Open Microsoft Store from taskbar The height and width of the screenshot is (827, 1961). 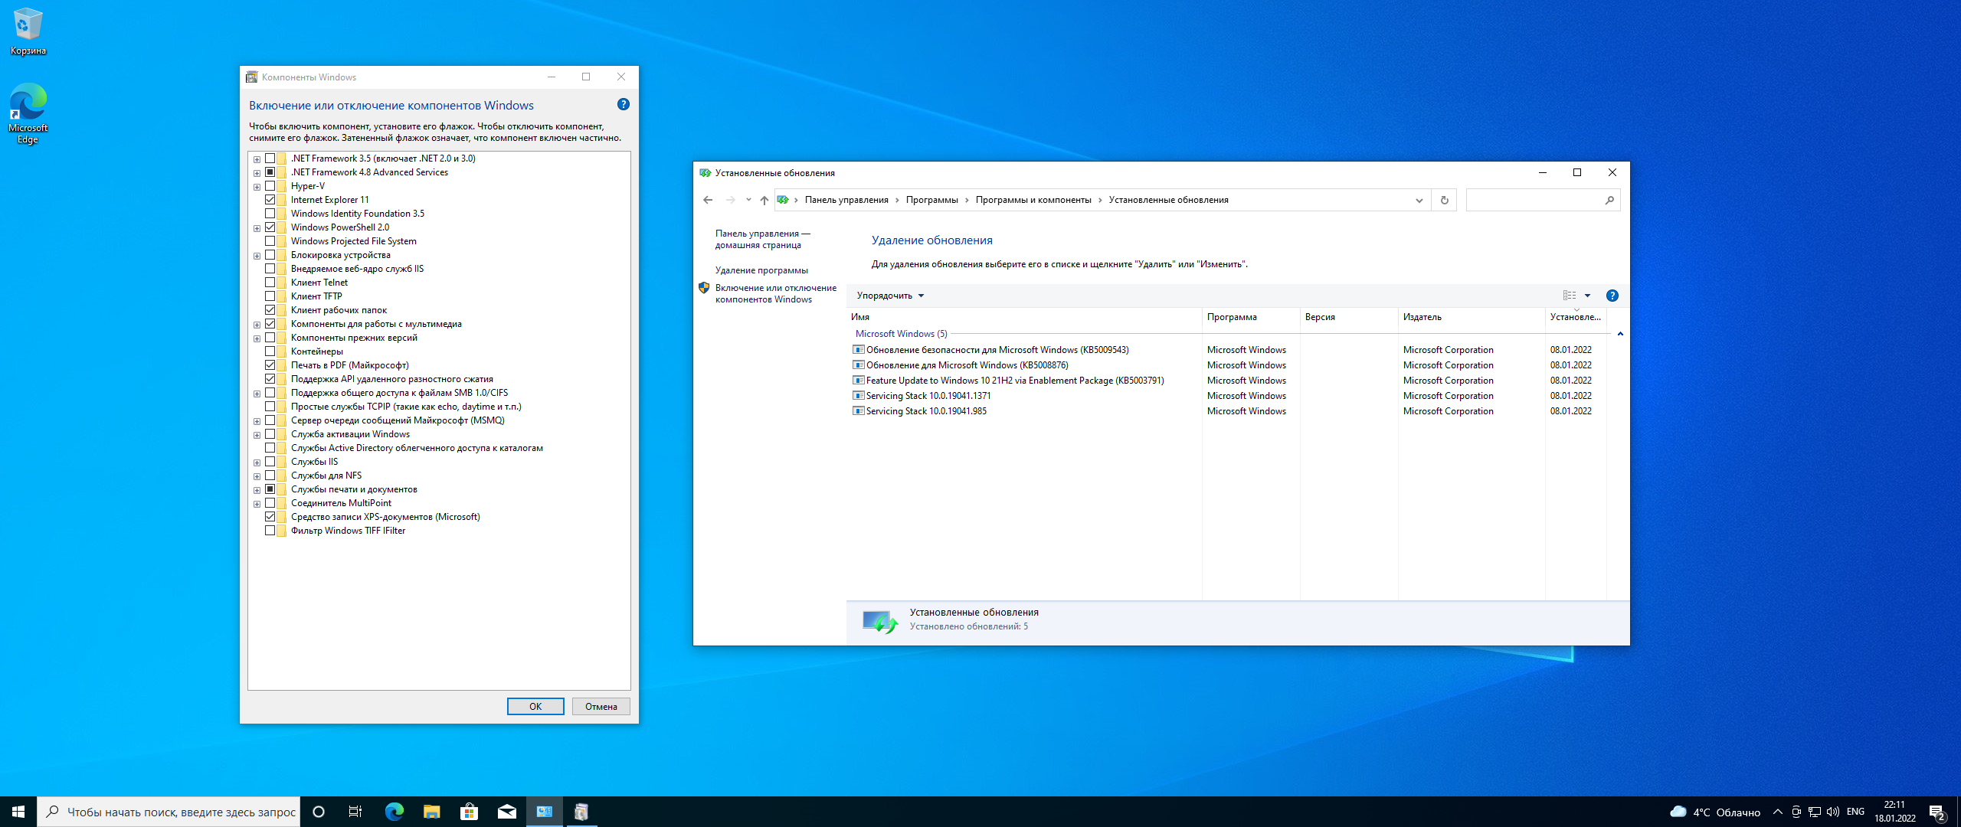(469, 812)
